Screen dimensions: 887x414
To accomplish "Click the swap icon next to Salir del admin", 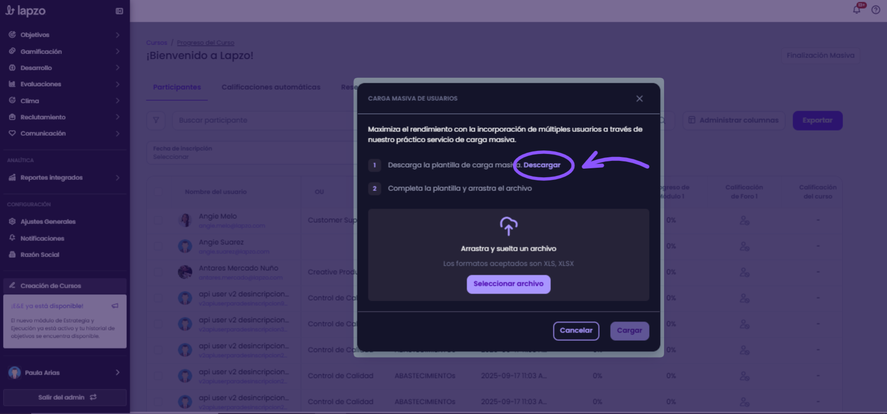I will (93, 397).
